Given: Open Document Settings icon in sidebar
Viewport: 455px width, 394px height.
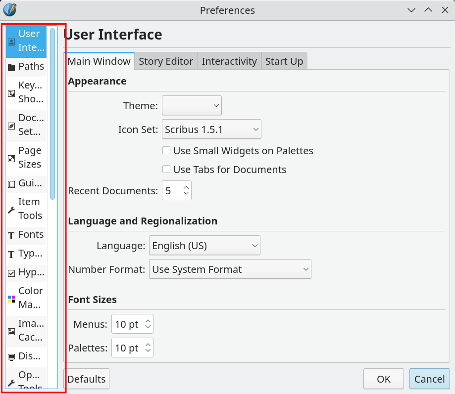Looking at the screenshot, I should click(11, 126).
